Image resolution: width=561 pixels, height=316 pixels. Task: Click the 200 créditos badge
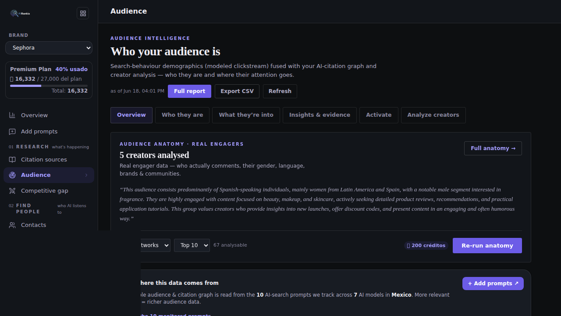pos(426,245)
